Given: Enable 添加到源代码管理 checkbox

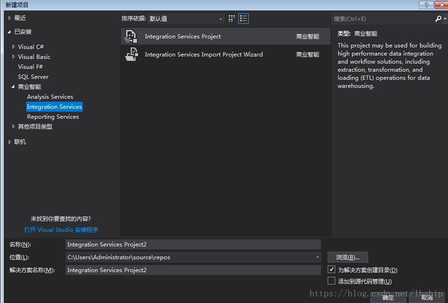Looking at the screenshot, I should pyautogui.click(x=331, y=281).
